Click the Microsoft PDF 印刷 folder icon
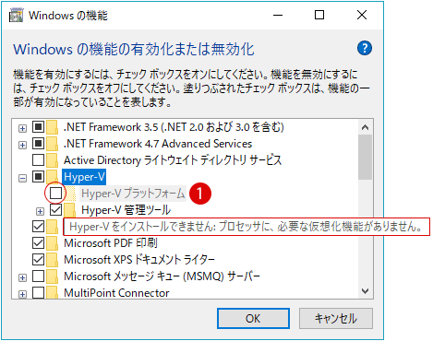The width and height of the screenshot is (433, 341). tap(53, 243)
